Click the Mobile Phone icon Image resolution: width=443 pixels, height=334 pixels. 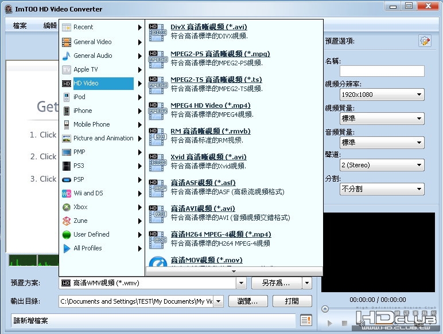pyautogui.click(x=67, y=125)
